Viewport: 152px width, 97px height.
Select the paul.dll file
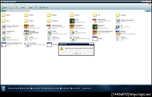pos(10,39)
